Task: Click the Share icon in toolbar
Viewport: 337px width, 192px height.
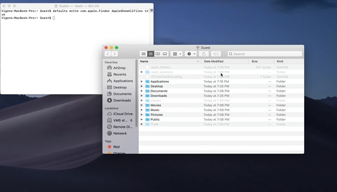Action: (x=204, y=54)
